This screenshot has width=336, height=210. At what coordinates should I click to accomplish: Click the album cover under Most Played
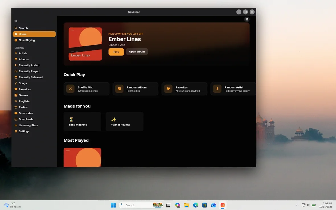pyautogui.click(x=82, y=157)
